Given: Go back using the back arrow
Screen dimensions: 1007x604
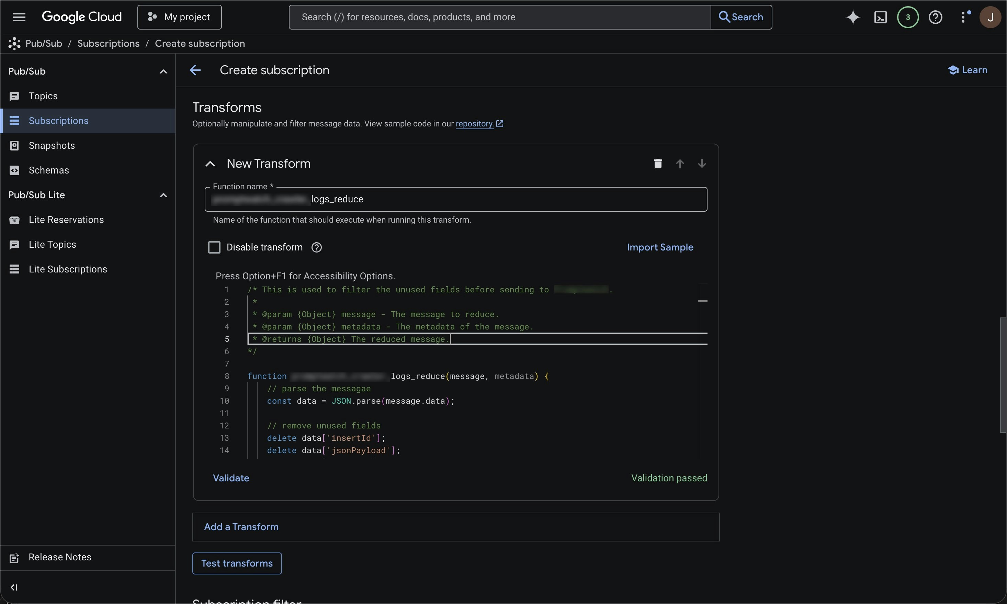Looking at the screenshot, I should tap(196, 70).
